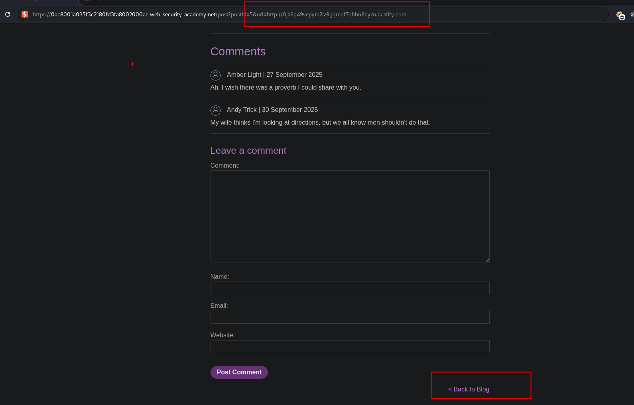This screenshot has height=405, width=634.
Task: Focus the Name input field
Action: point(350,288)
